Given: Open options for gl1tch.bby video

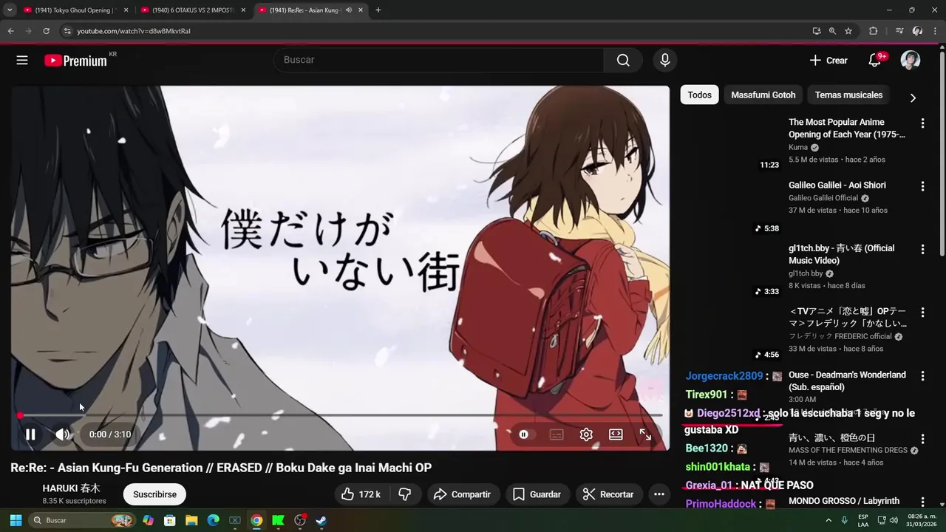Looking at the screenshot, I should pos(922,249).
